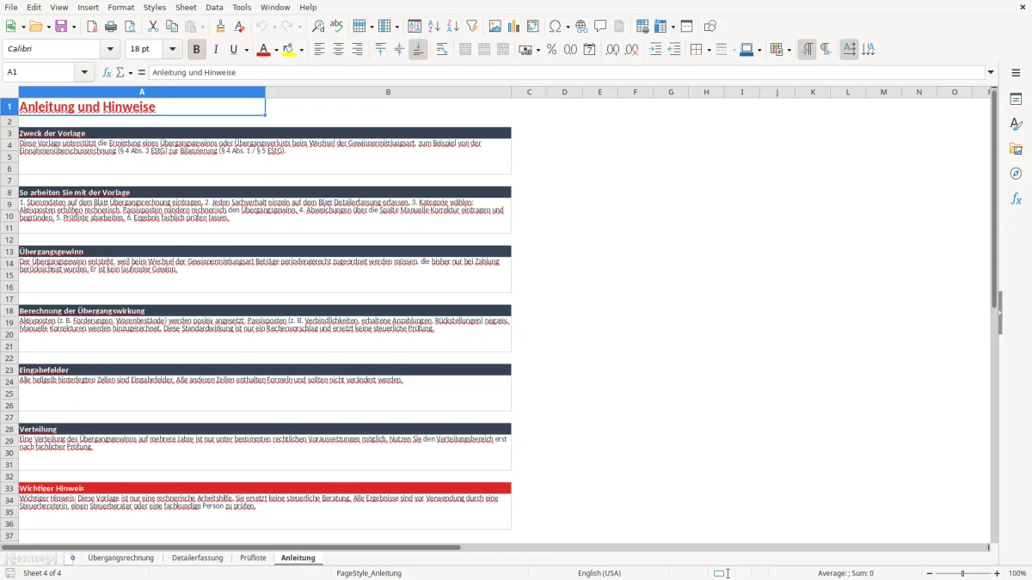Toggle Print Preview
Screen dimensions: 1032x580
[x=130, y=27]
